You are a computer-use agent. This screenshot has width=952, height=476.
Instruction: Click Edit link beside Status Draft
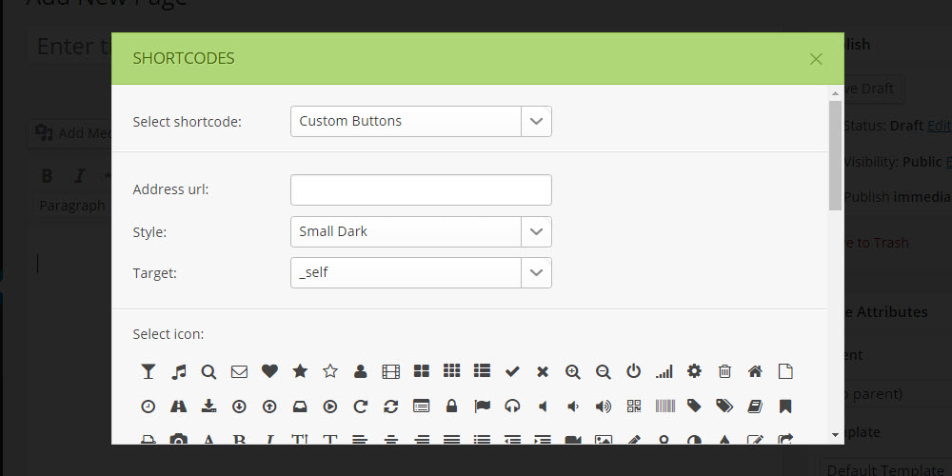coord(940,126)
